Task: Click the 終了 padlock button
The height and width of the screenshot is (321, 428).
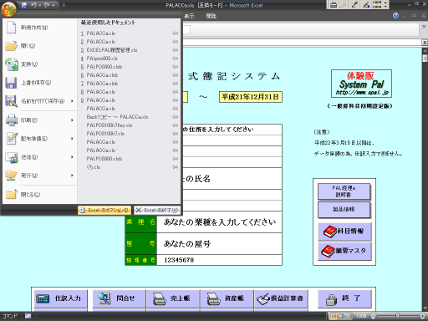Action: coord(344,298)
